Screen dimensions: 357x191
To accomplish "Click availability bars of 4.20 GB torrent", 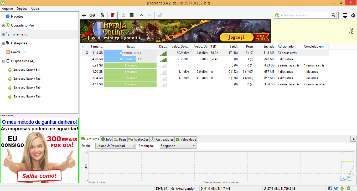I will (163, 59).
